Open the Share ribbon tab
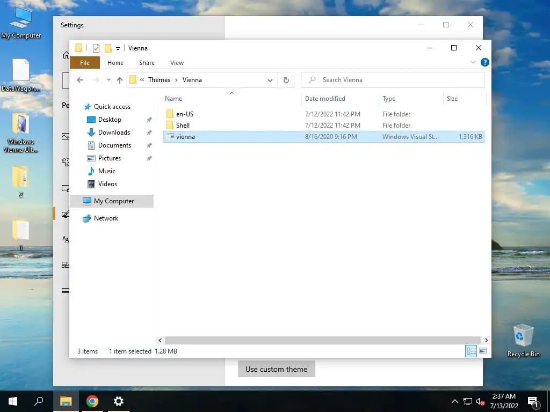550x412 pixels. pos(147,63)
